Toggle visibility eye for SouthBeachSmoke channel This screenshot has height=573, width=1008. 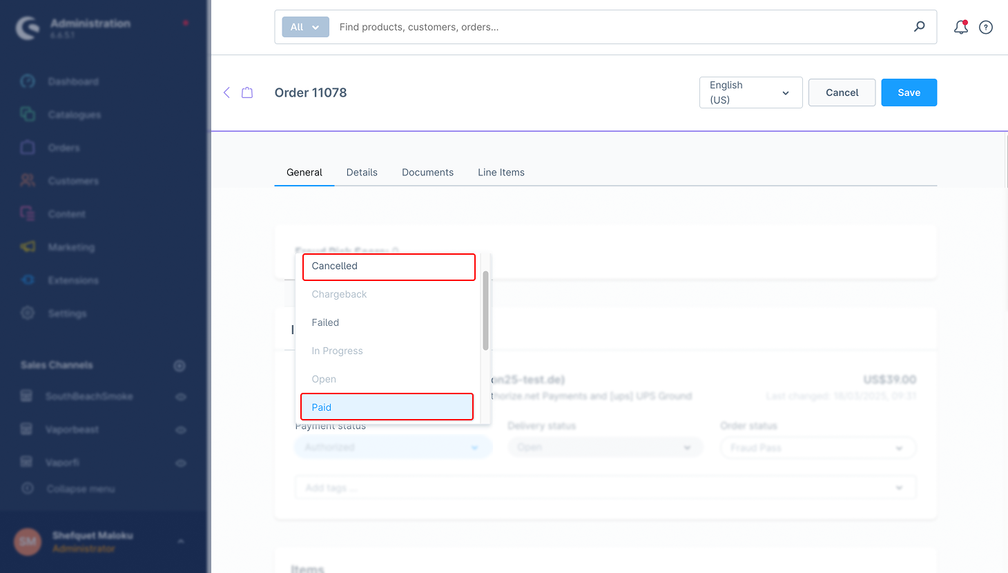tap(181, 397)
